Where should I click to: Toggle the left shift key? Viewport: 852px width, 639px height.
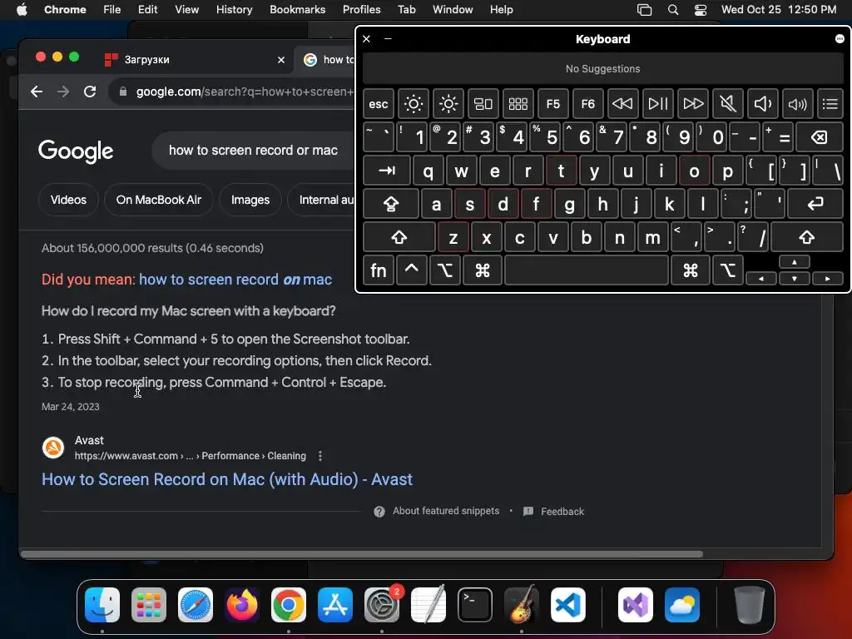point(399,237)
